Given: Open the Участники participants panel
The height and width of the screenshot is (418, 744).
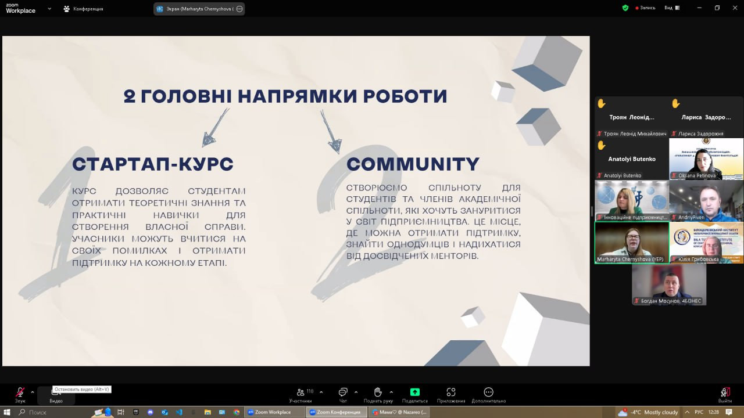Looking at the screenshot, I should point(301,395).
